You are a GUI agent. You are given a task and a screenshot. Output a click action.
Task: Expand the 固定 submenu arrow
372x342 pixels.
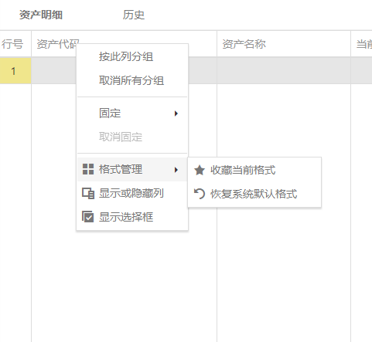pos(176,113)
